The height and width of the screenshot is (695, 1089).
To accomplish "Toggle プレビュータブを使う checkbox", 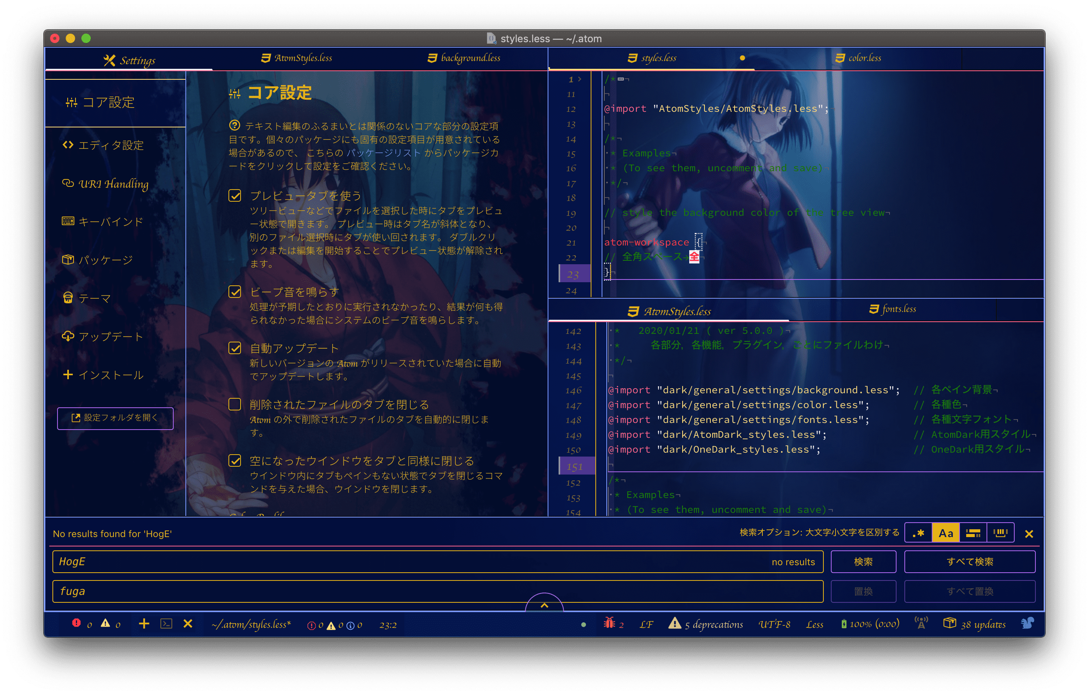I will coord(235,196).
